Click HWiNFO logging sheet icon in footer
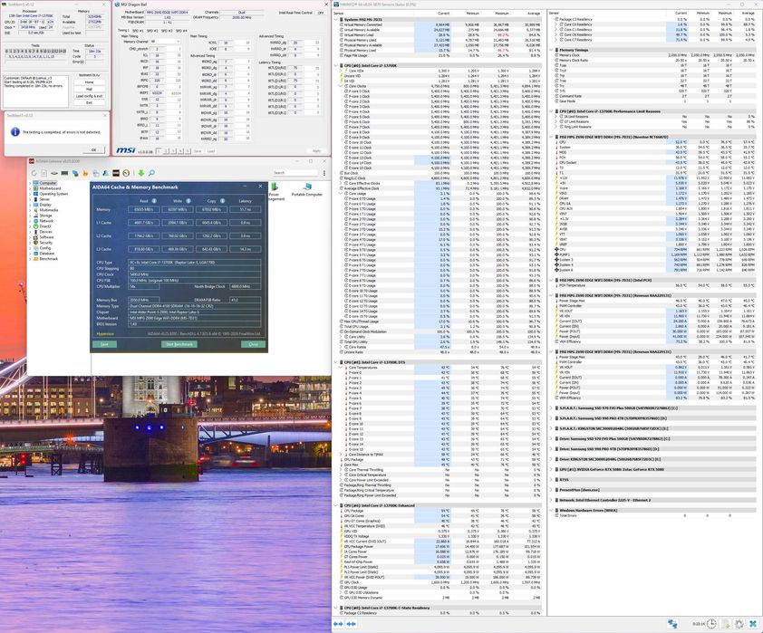The image size is (763, 633). pyautogui.click(x=726, y=624)
